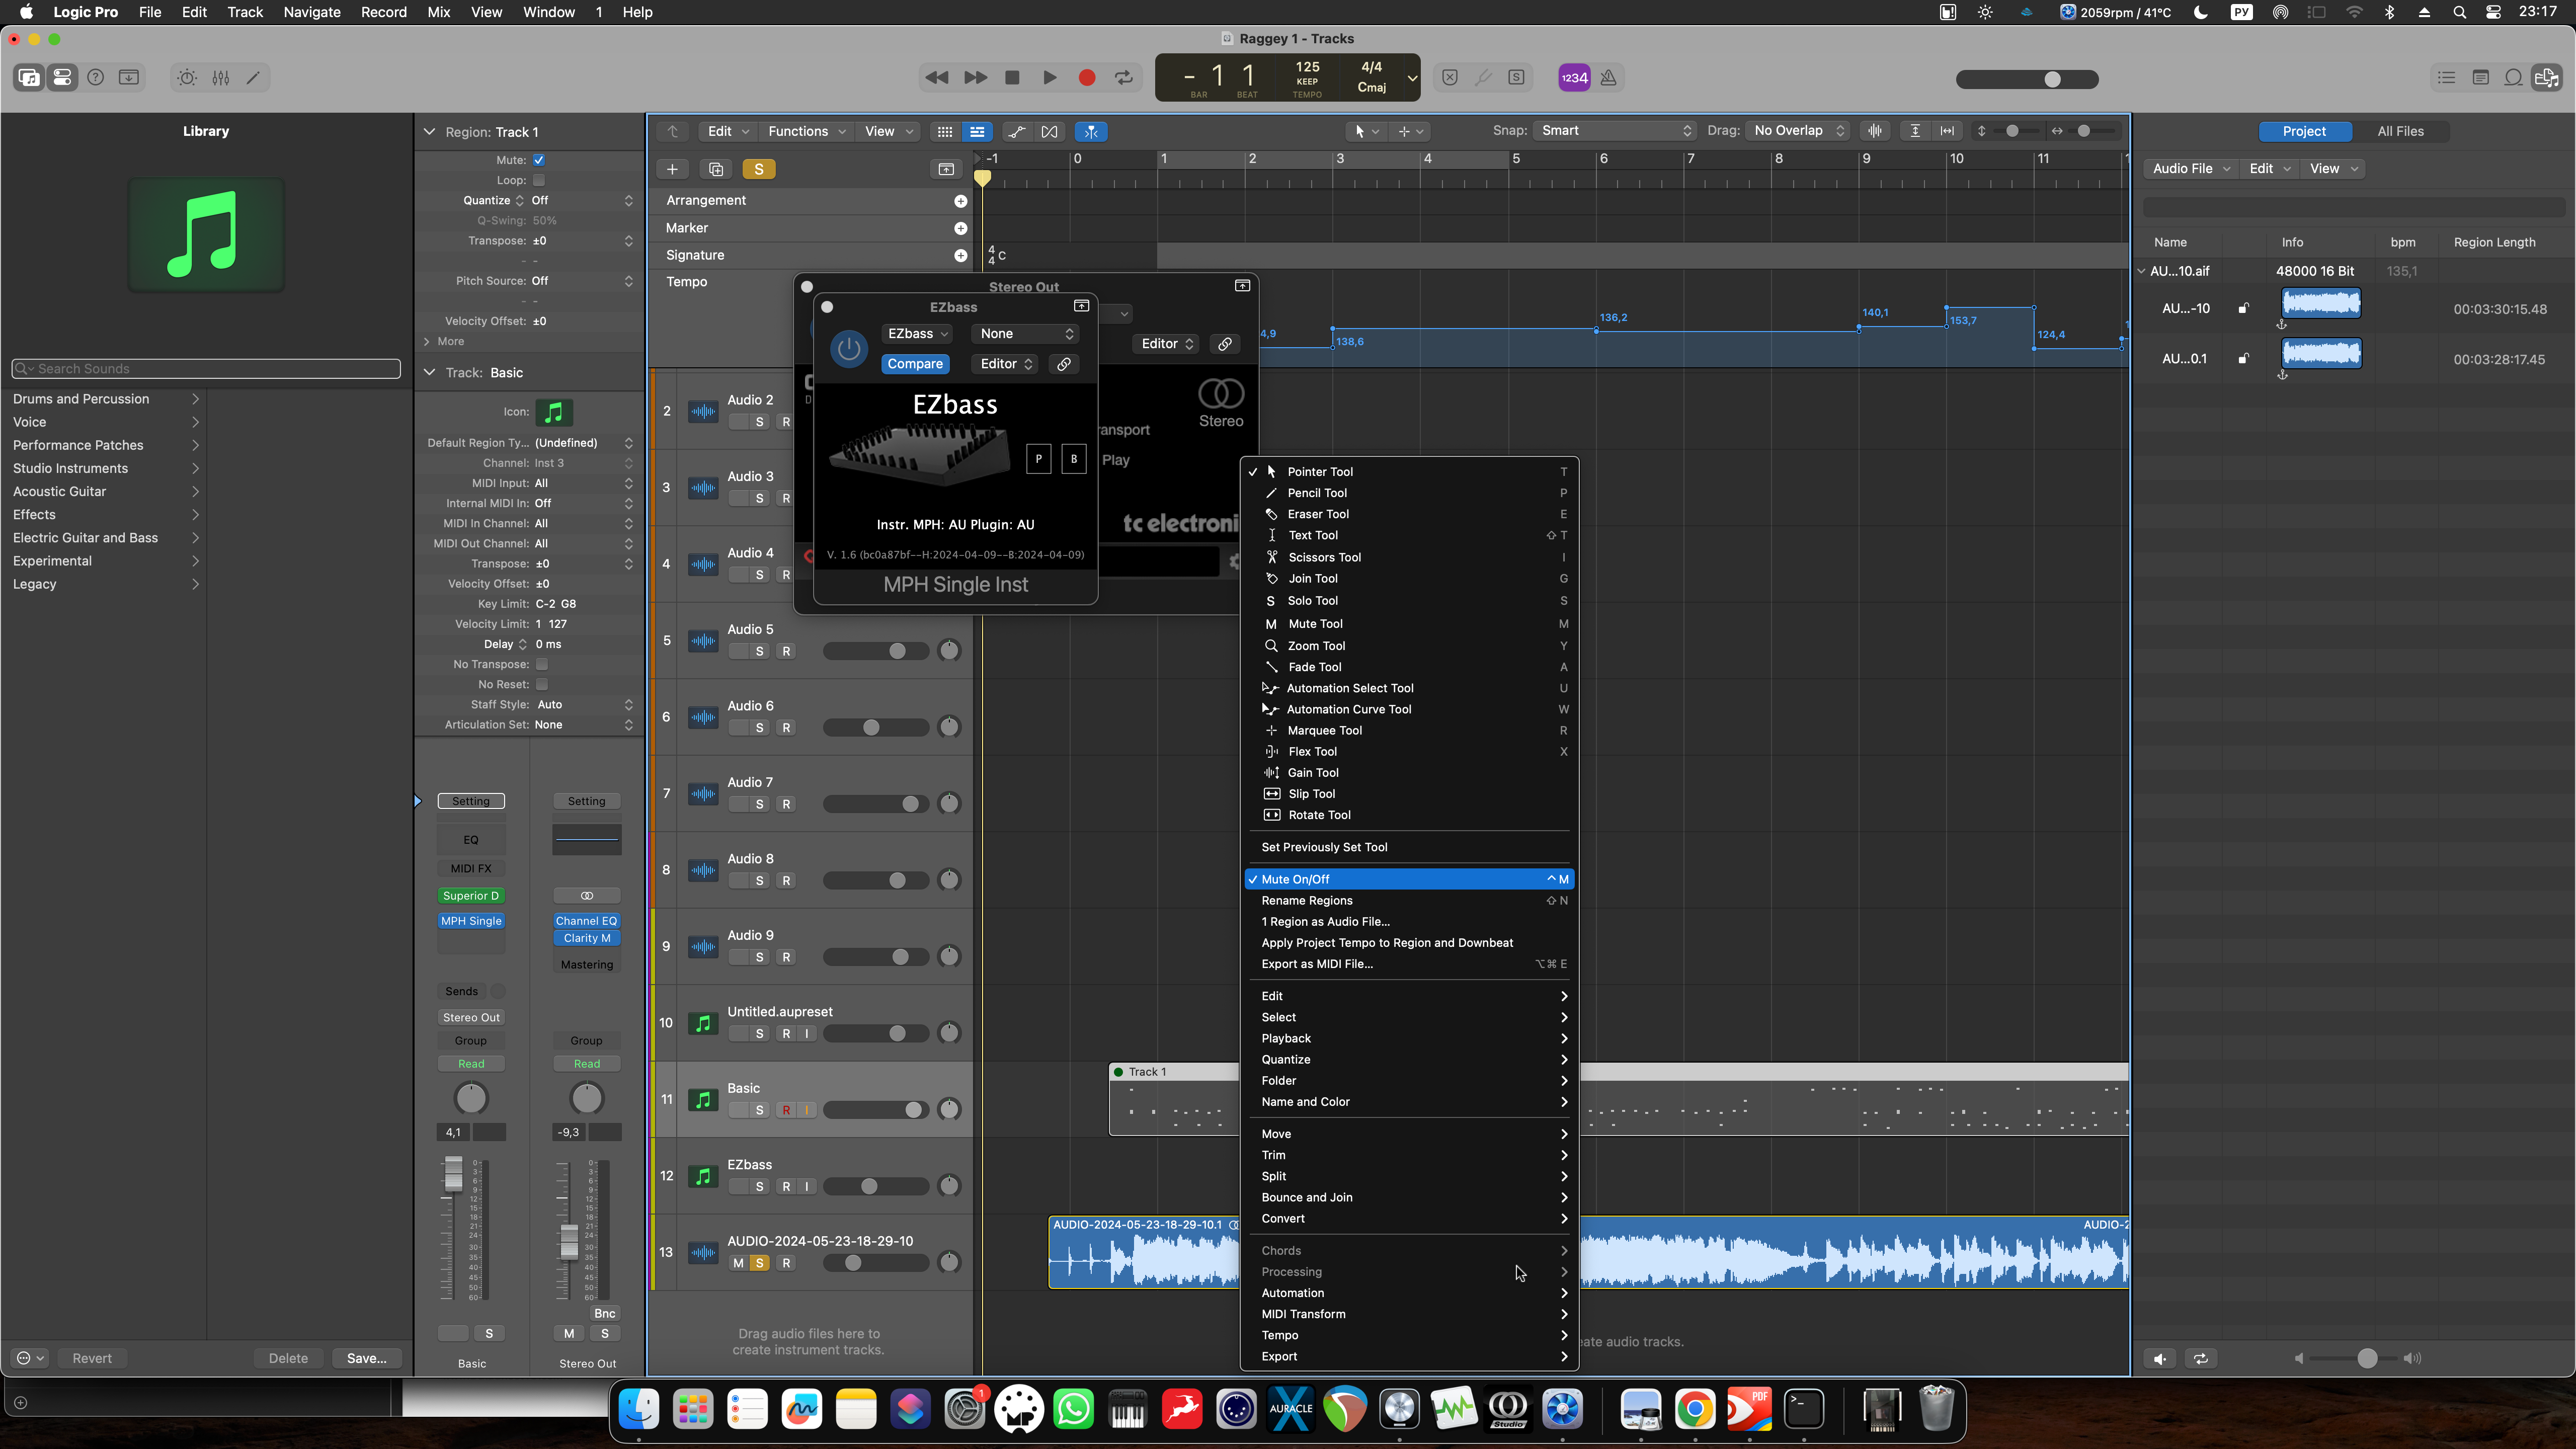
Task: Select AU...-10 waveform region thumbnail
Action: click(x=2321, y=303)
